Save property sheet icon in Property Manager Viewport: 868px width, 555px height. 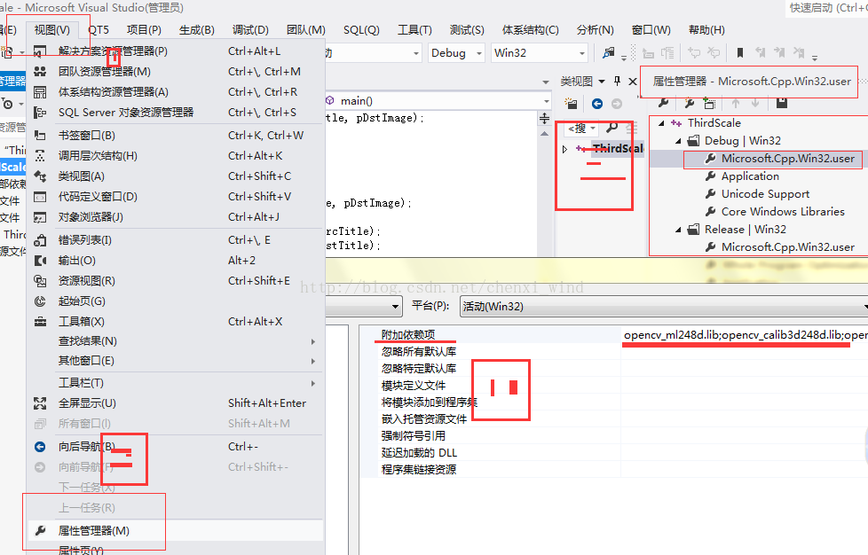[x=782, y=103]
